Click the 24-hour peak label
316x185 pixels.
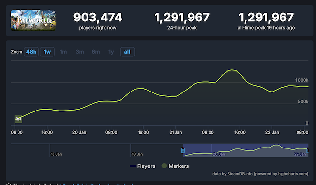click(x=182, y=28)
